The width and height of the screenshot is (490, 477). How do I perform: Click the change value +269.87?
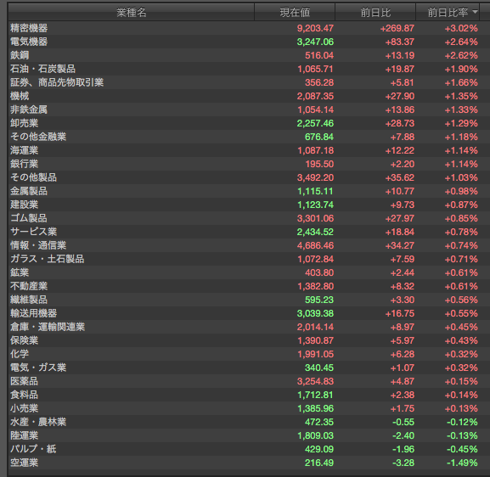(397, 28)
